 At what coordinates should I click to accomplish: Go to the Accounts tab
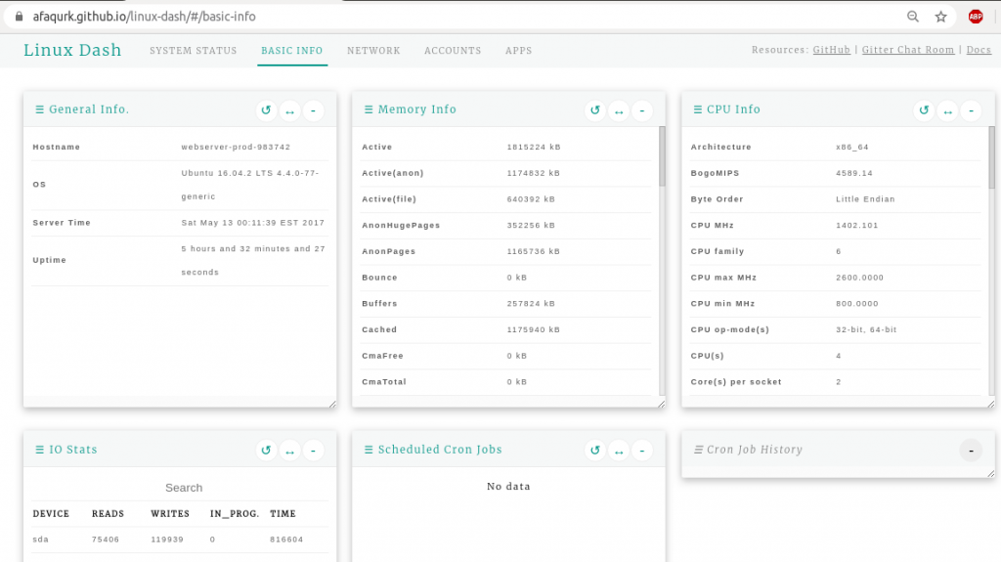click(453, 51)
